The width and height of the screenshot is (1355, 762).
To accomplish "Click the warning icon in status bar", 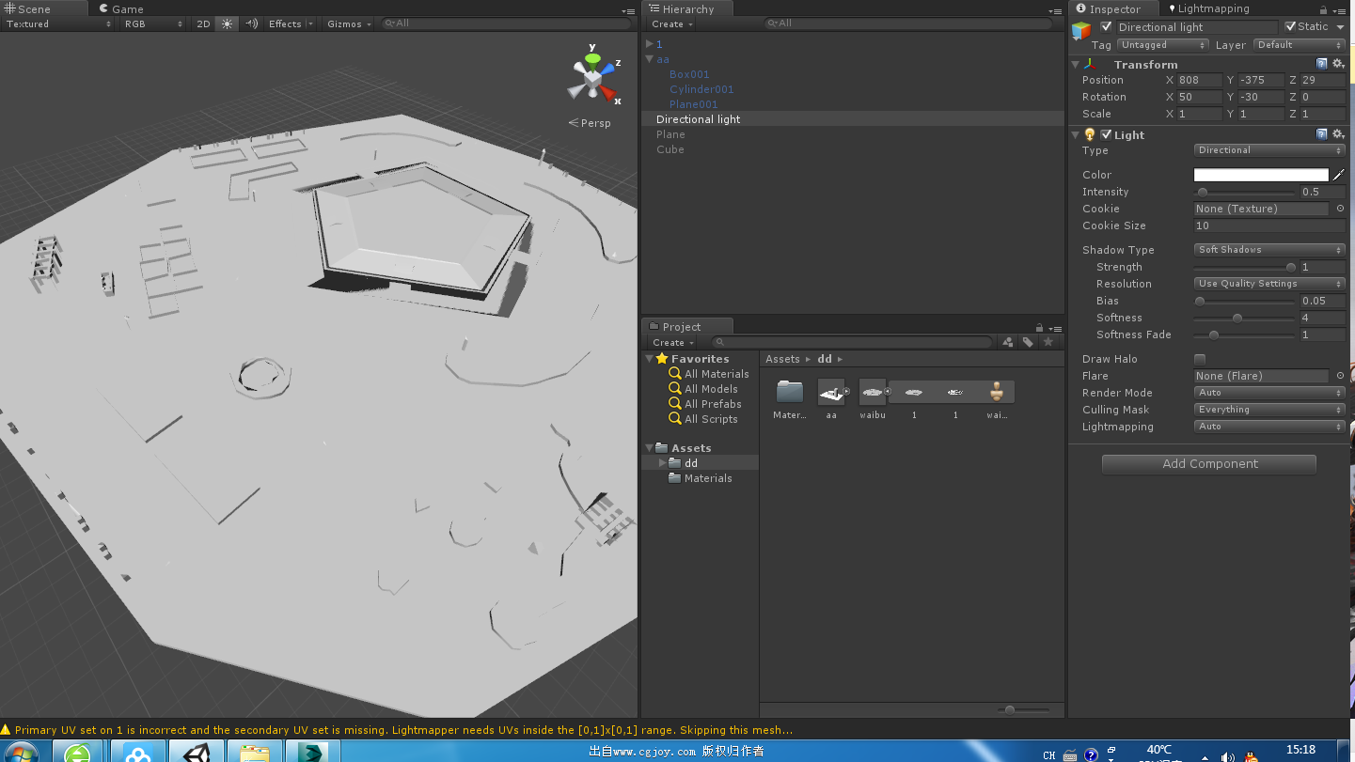I will 6,729.
